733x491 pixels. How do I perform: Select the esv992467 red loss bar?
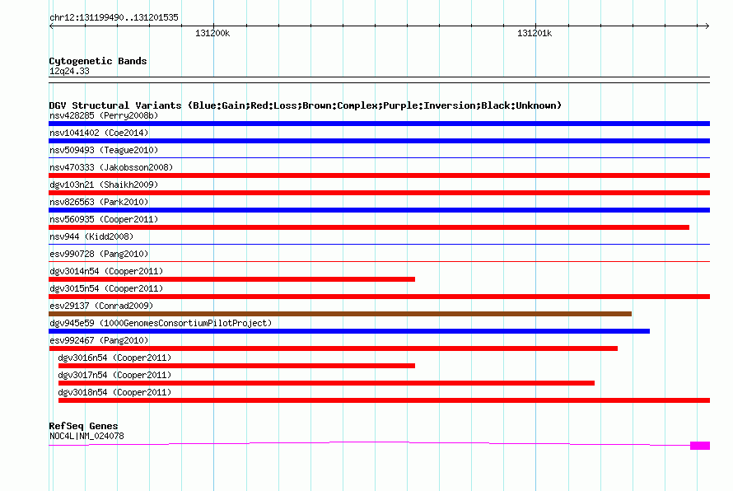pyautogui.click(x=333, y=348)
